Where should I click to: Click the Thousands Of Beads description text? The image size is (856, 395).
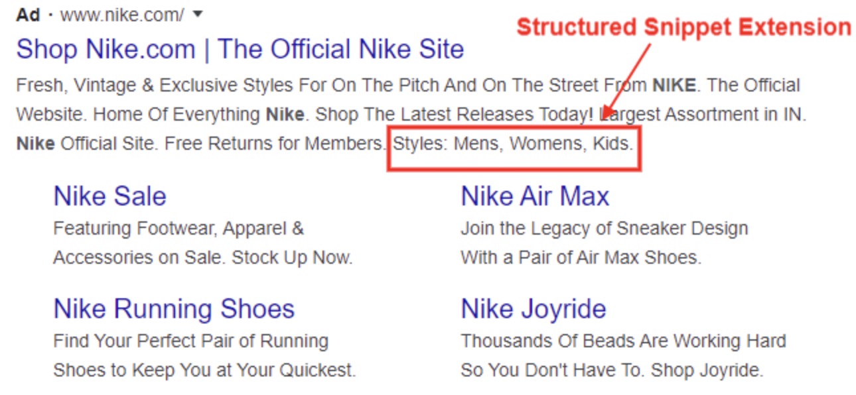click(623, 341)
